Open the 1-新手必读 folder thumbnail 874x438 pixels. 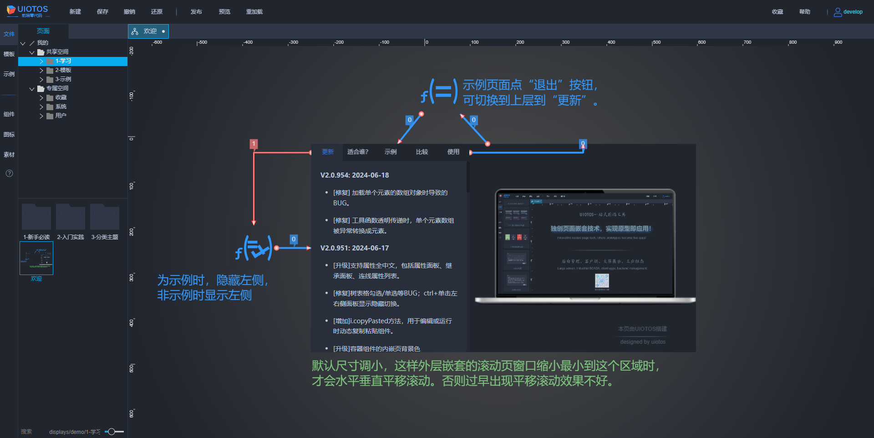point(36,217)
